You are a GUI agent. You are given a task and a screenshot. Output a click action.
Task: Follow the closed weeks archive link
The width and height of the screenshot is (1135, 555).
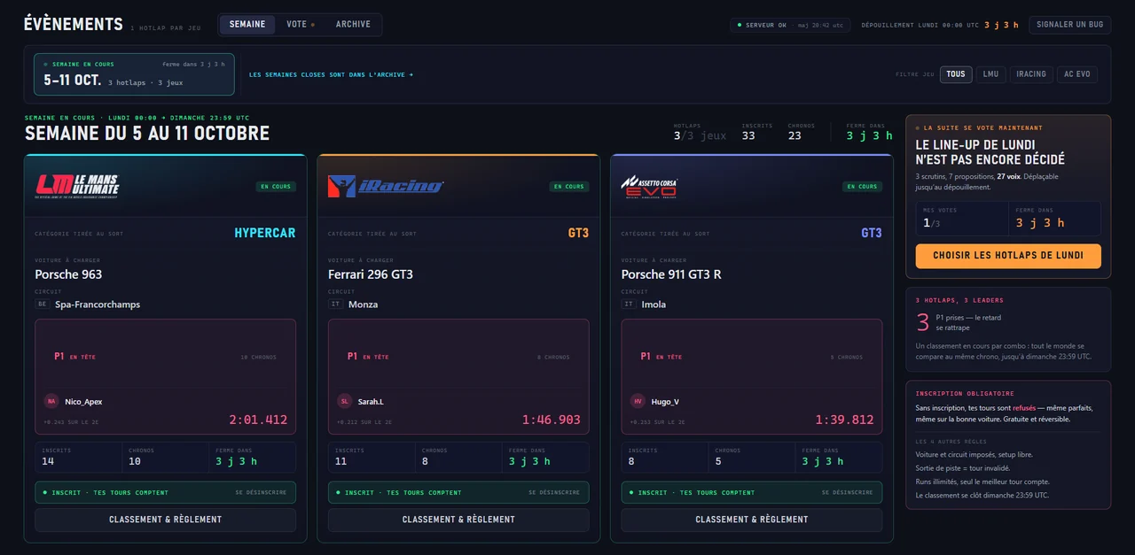(332, 74)
